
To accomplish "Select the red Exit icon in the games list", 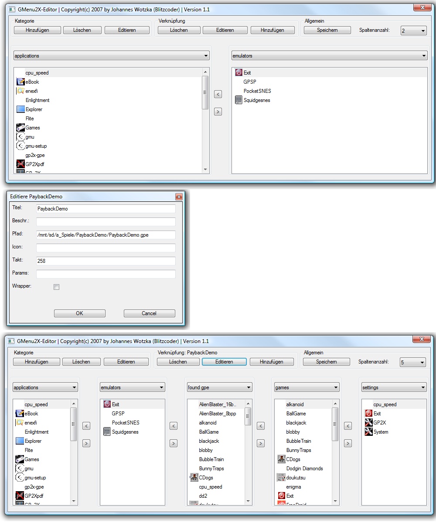I will coord(281,496).
